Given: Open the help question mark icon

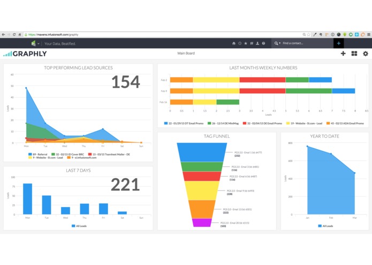Looking at the screenshot, I should (x=263, y=43).
